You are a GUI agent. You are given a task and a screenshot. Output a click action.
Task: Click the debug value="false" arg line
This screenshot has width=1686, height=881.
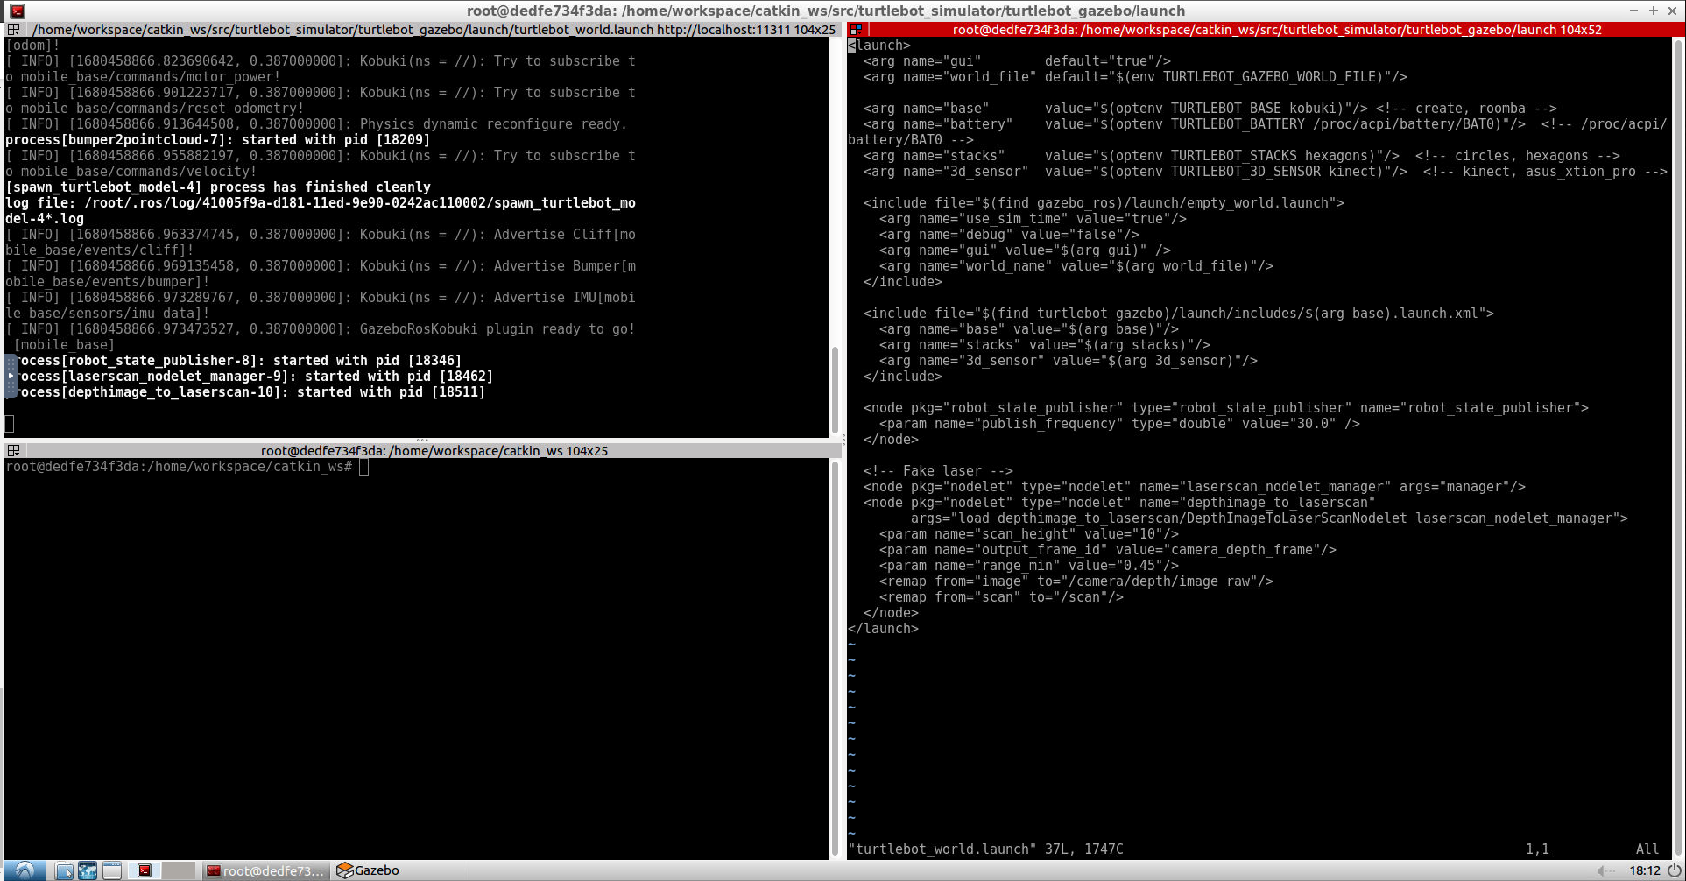1009,235
